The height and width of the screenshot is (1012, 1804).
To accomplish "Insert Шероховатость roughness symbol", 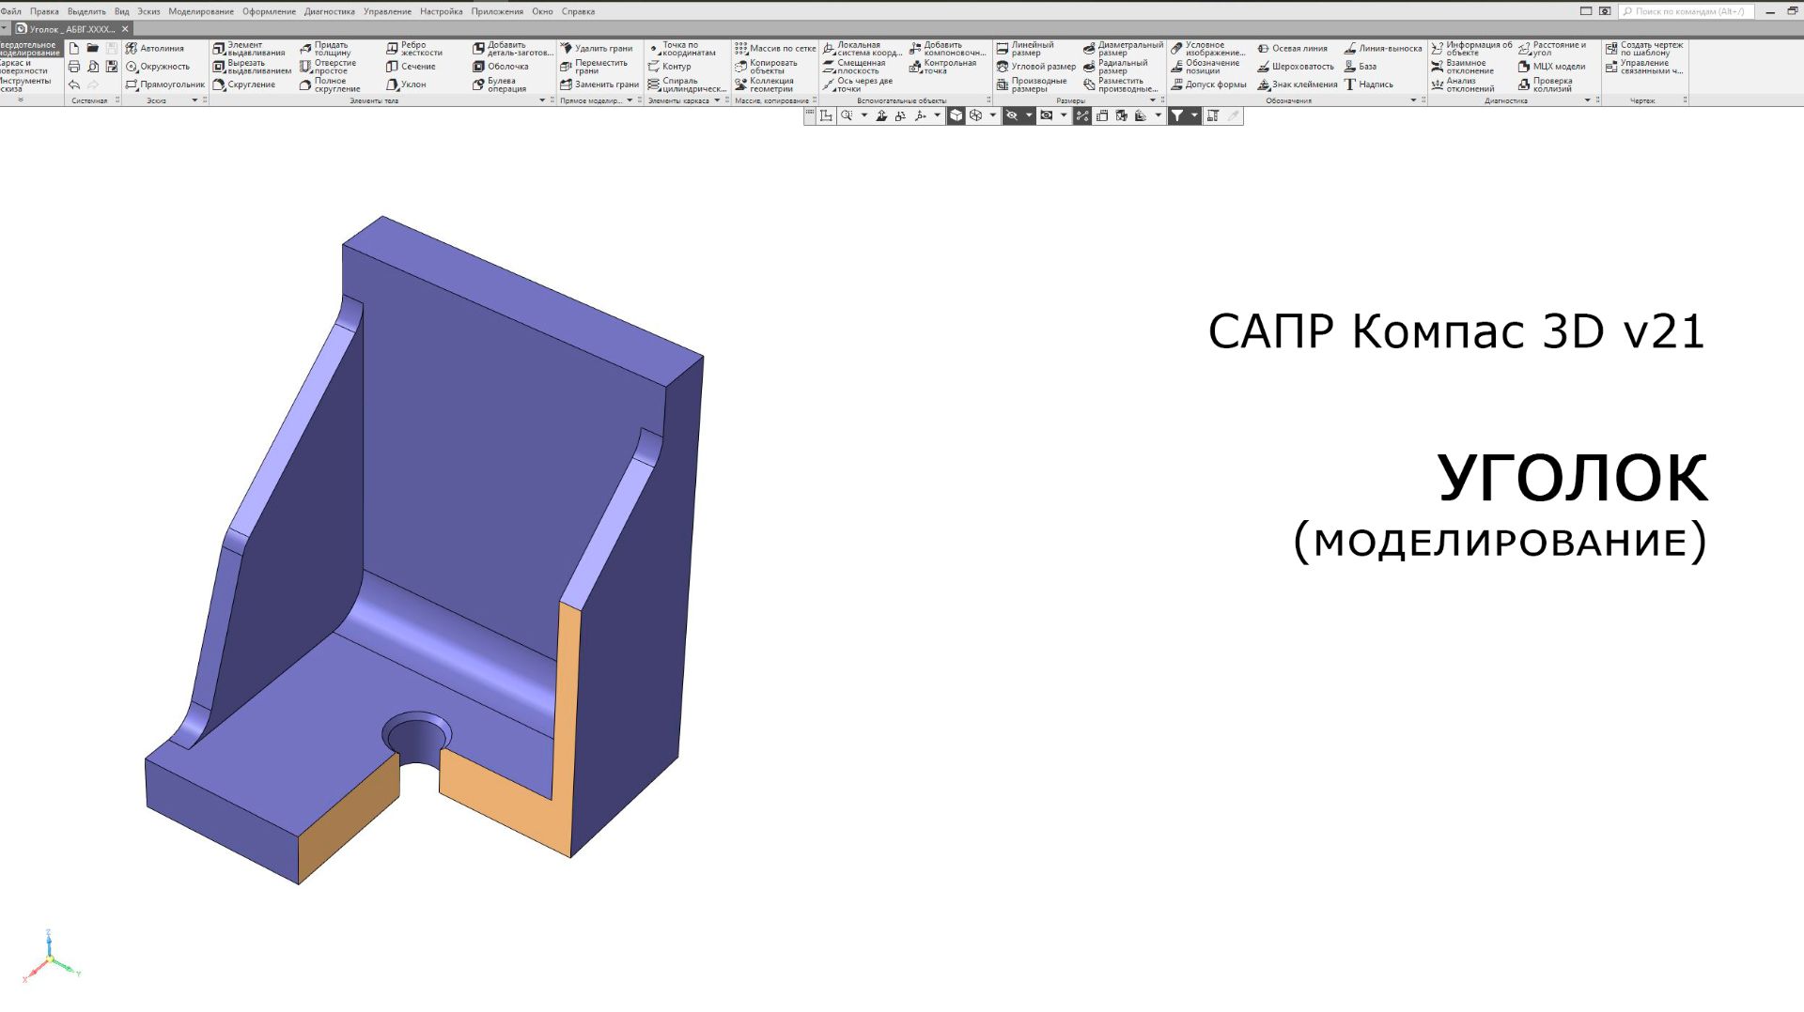I will tap(1296, 67).
